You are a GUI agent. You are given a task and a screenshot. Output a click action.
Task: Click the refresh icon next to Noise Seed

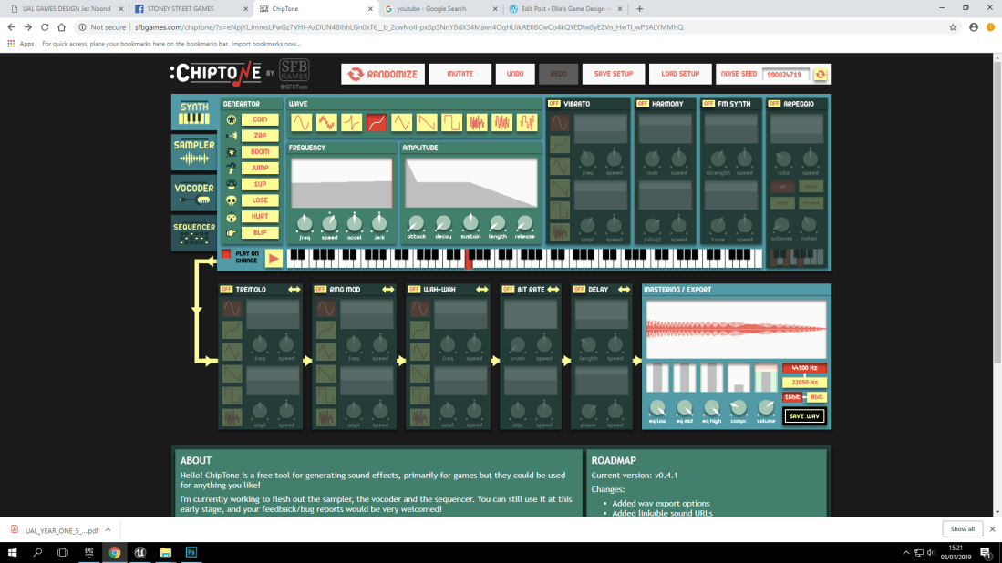click(x=819, y=74)
